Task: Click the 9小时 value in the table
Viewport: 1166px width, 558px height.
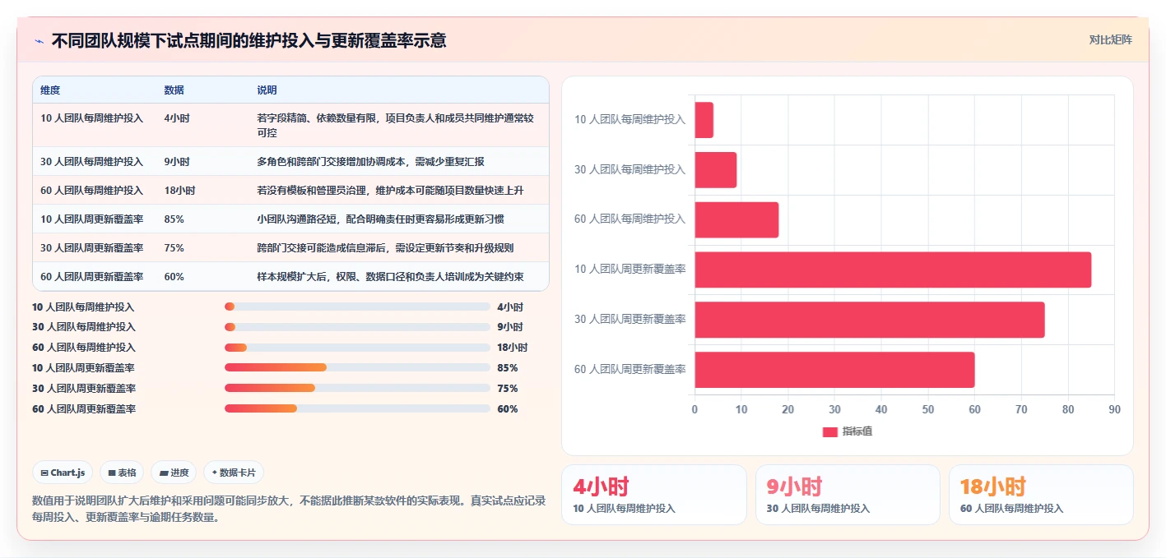Action: pyautogui.click(x=177, y=162)
